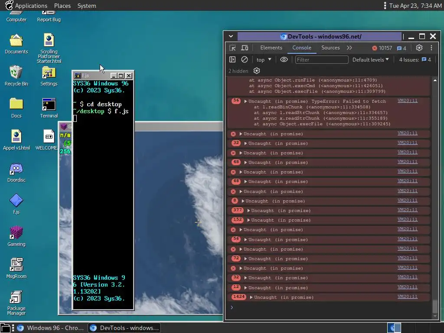The image size is (444, 333).
Task: Collapse the Failed to fetch error row
Action: (245, 101)
